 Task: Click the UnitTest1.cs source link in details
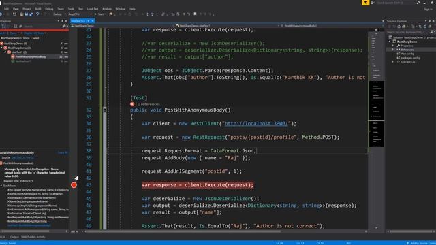click(x=22, y=157)
